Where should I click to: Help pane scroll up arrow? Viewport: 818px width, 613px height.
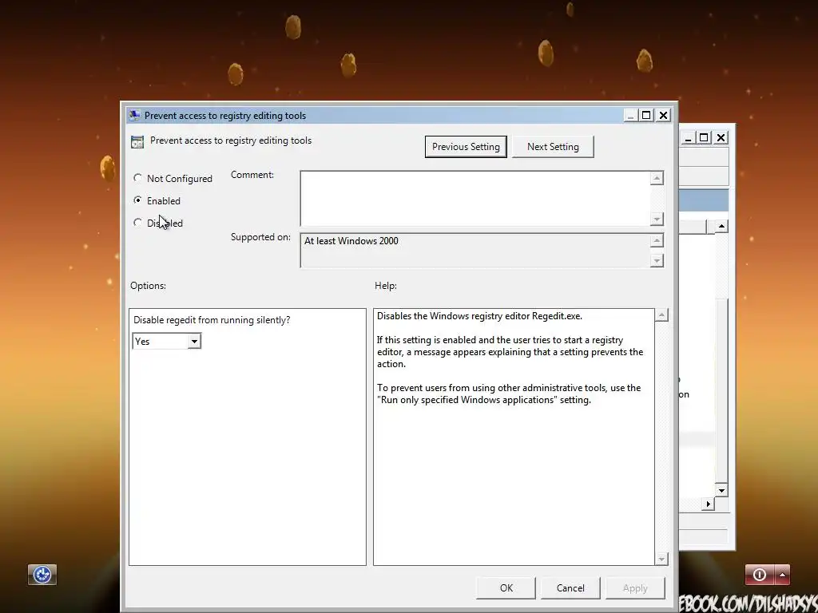[x=661, y=314]
